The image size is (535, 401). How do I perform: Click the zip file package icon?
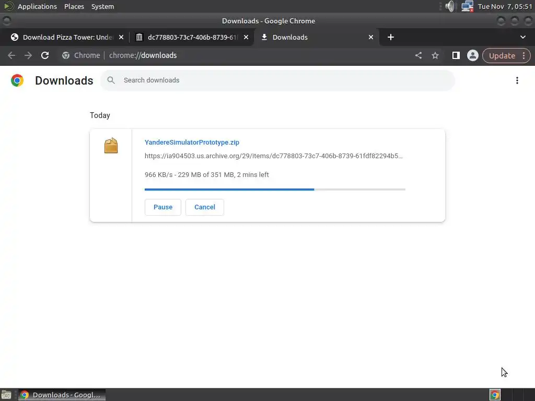click(111, 146)
